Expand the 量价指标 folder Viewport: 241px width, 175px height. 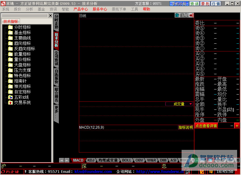point(19,60)
